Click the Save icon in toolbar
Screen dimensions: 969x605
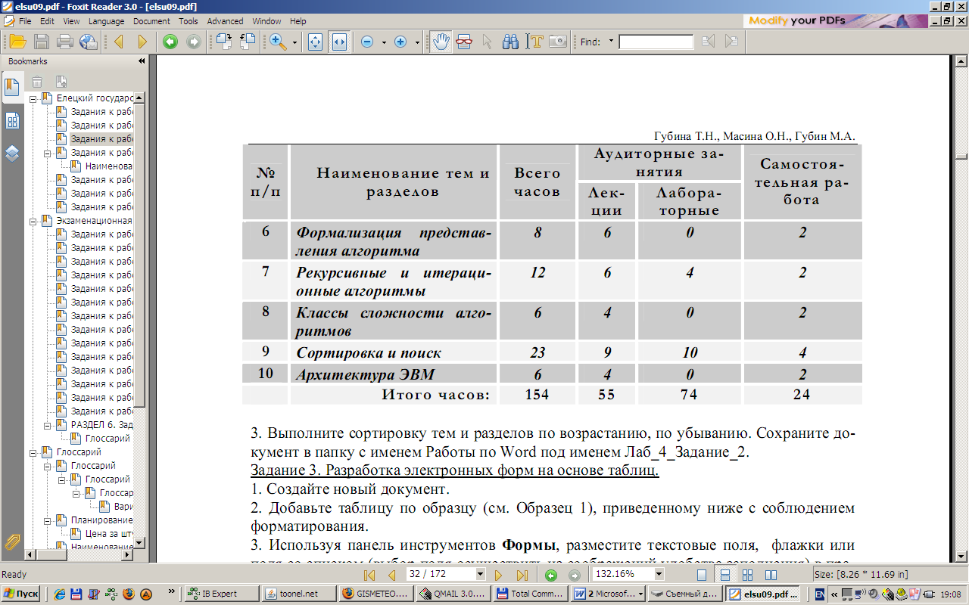tap(42, 42)
